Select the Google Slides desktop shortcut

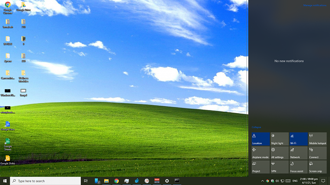click(x=7, y=160)
